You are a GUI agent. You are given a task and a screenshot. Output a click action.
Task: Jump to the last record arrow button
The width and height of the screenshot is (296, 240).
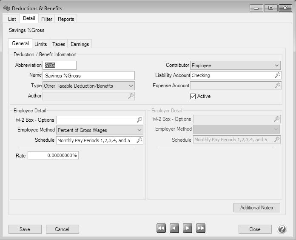201,229
